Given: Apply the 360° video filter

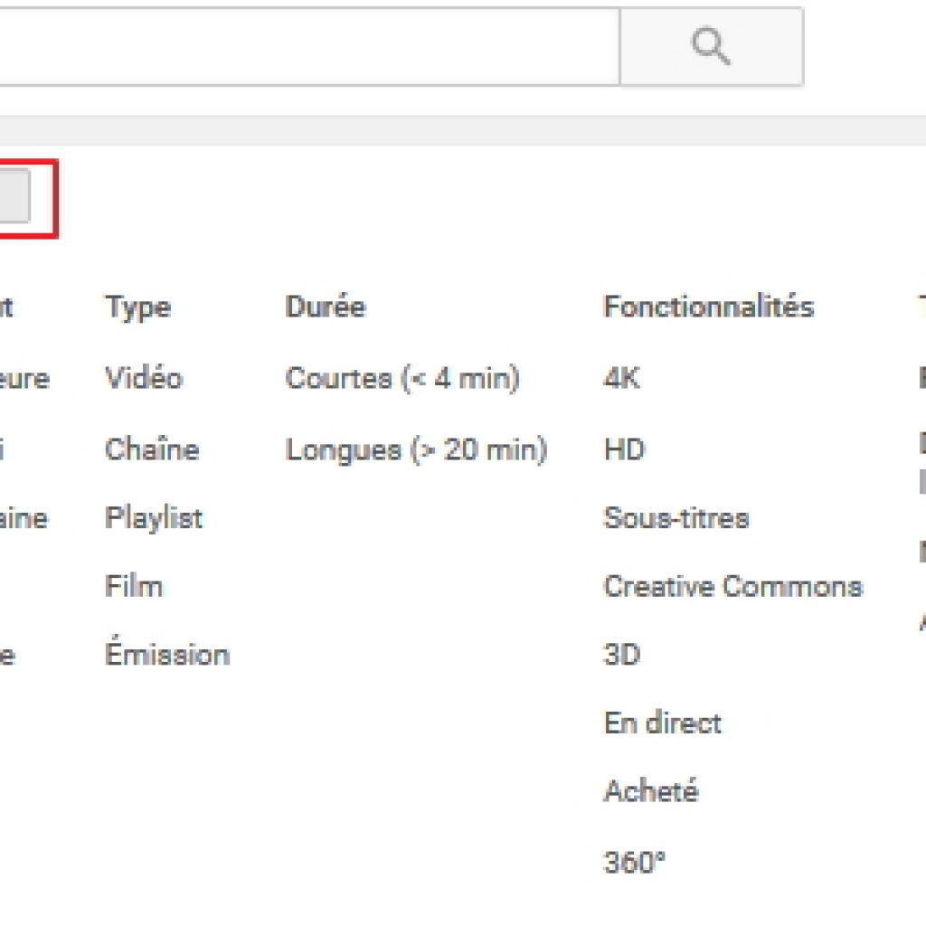Looking at the screenshot, I should (x=634, y=862).
